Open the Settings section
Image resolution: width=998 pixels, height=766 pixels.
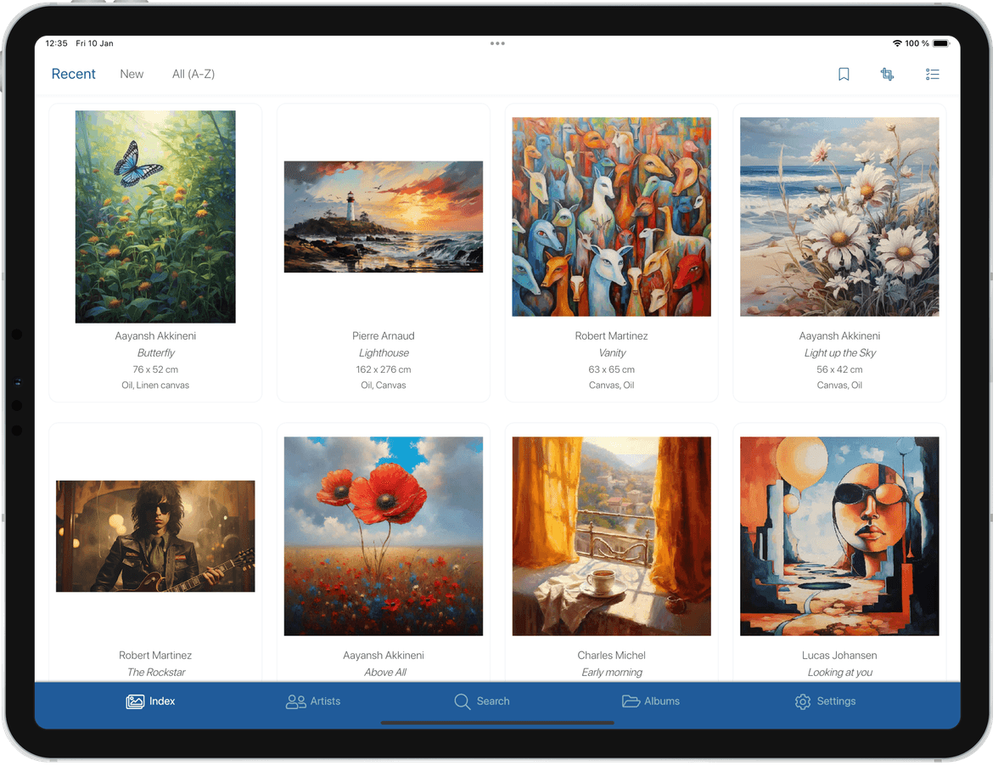824,701
